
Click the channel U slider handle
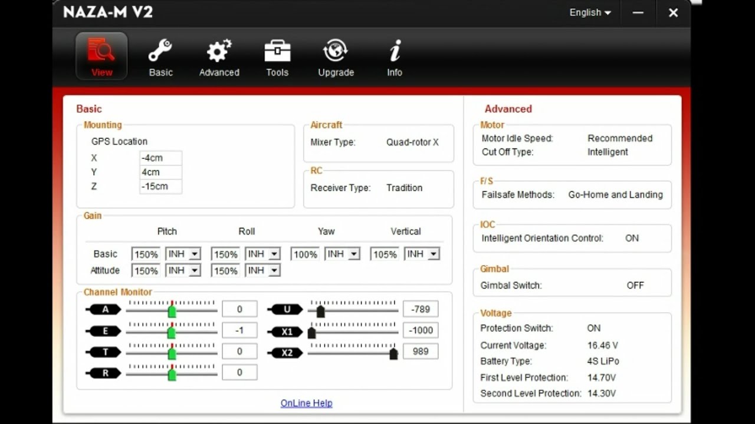(x=320, y=310)
